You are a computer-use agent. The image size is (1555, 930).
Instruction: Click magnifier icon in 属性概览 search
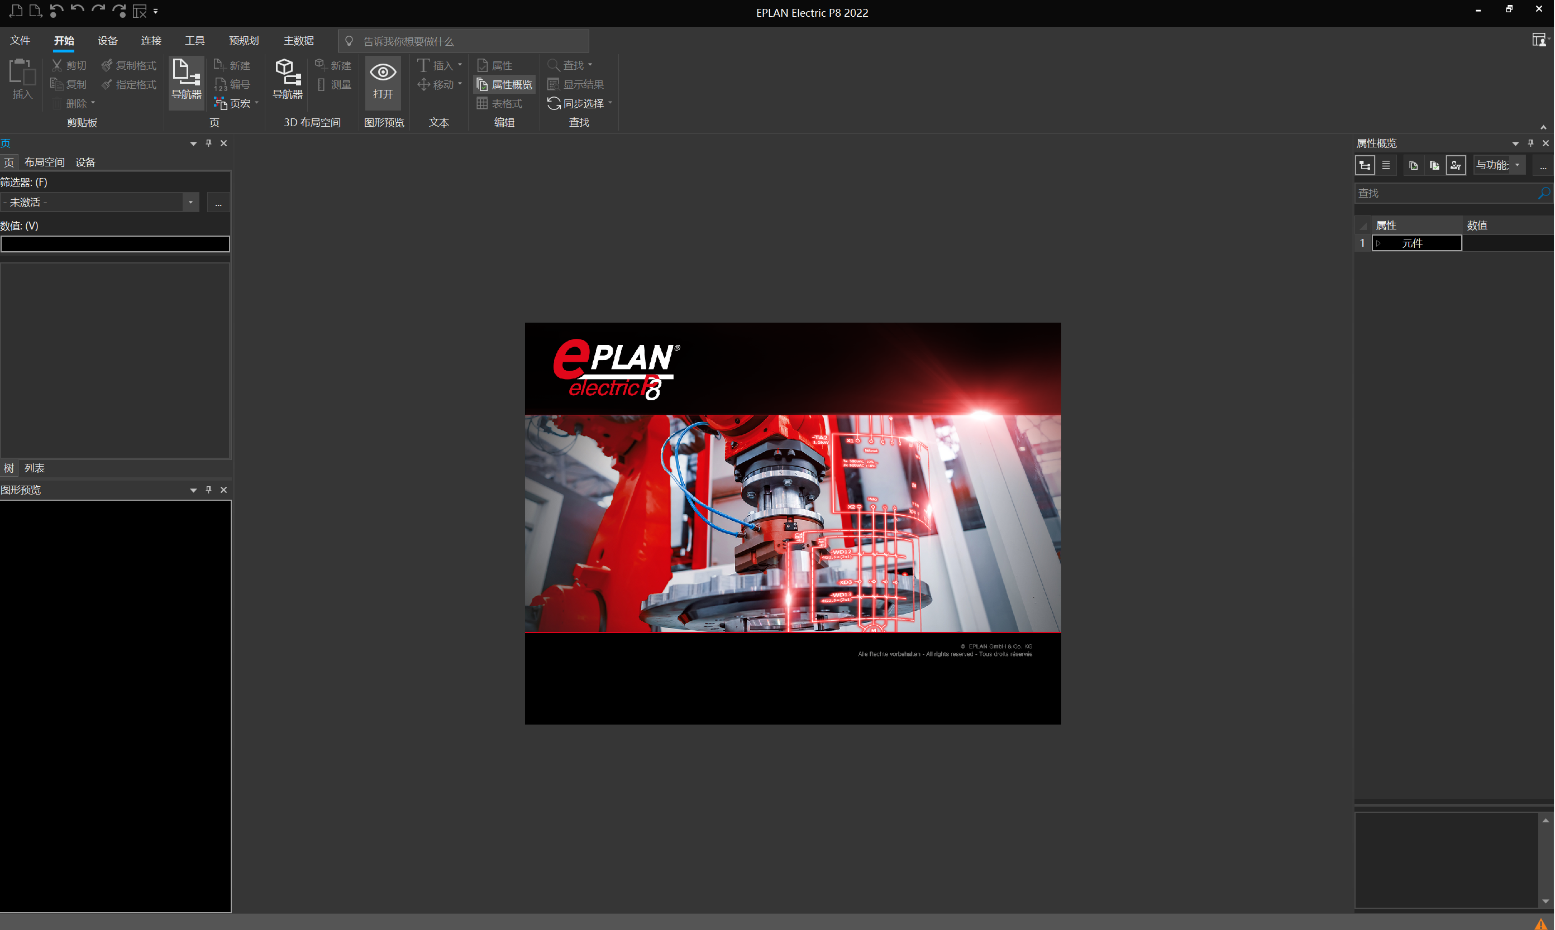pyautogui.click(x=1543, y=193)
